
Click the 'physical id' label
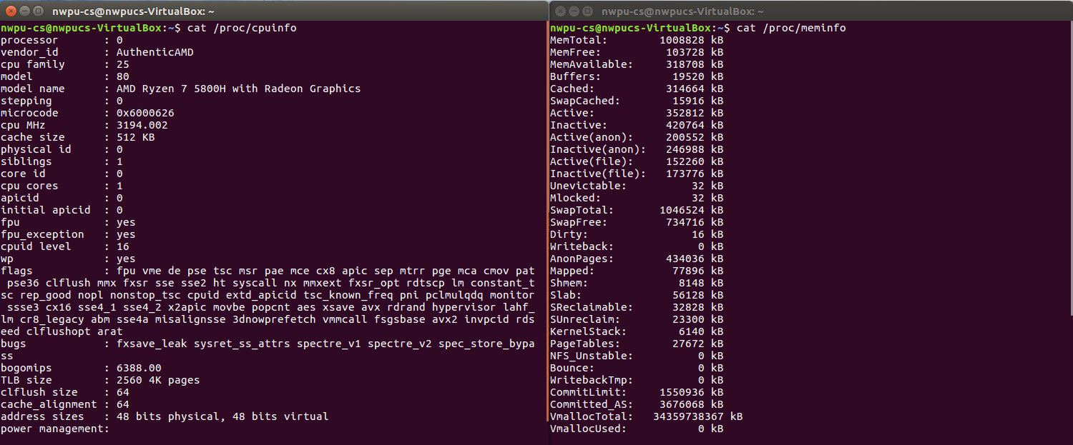coord(36,149)
